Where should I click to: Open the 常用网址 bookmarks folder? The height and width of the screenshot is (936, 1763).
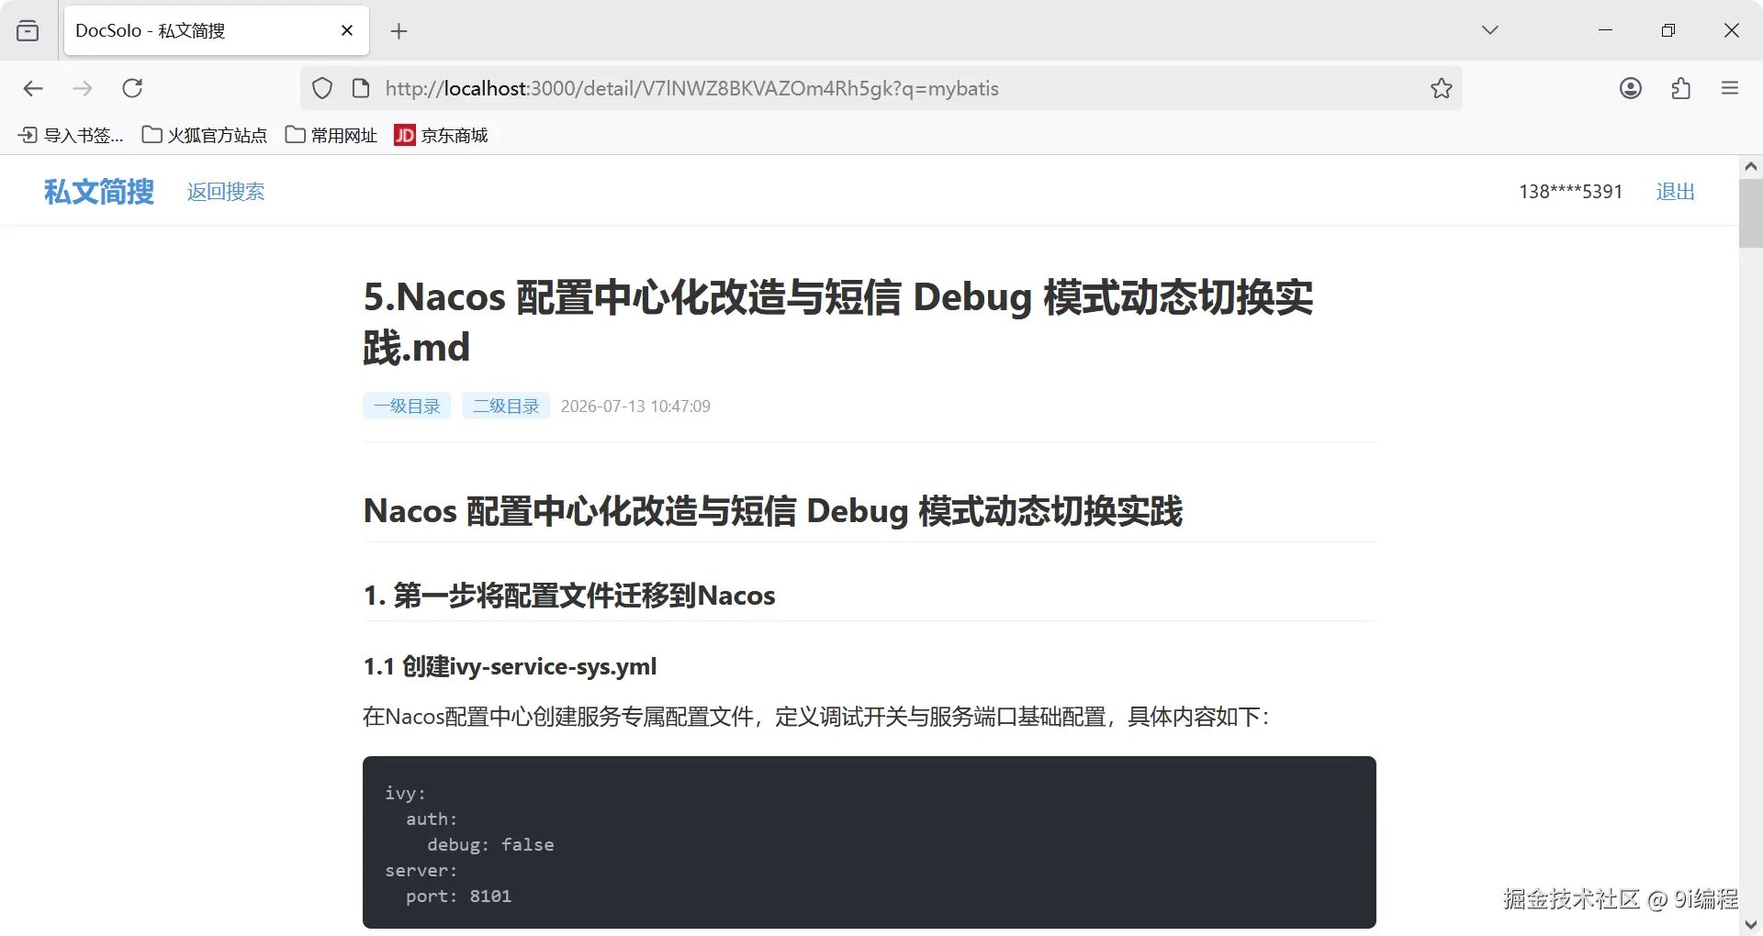(331, 136)
